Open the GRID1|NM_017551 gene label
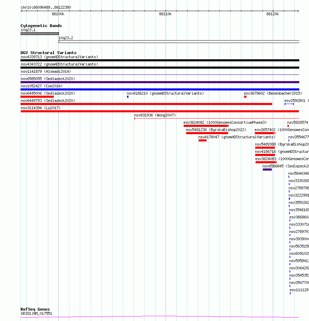This screenshot has height=321, width=309. (x=36, y=314)
